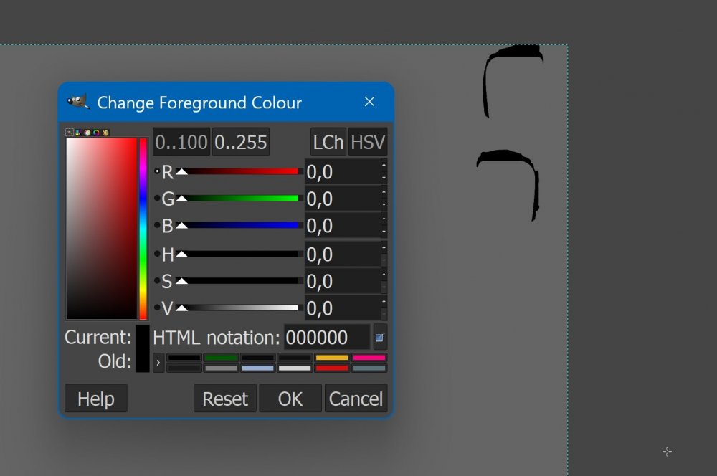This screenshot has height=476, width=717.
Task: Open the Watercolour selector tab icon
Action: tap(87, 133)
